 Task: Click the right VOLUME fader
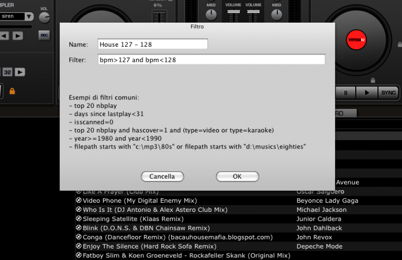tap(253, 12)
